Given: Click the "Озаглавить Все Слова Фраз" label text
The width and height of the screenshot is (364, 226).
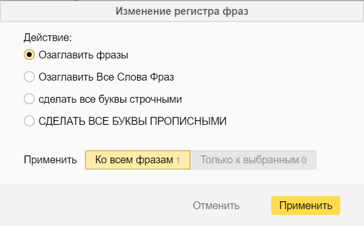Looking at the screenshot, I should (x=106, y=77).
